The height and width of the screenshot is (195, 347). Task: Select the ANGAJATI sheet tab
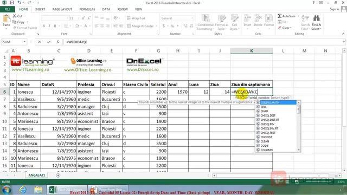36,175
